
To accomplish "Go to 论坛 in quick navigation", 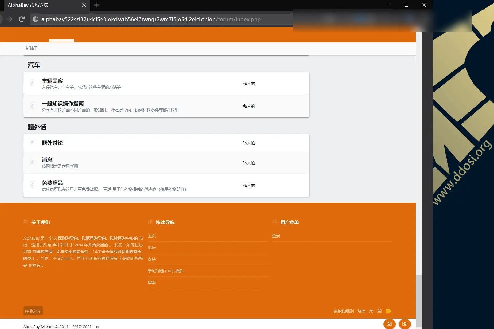I will click(x=152, y=248).
